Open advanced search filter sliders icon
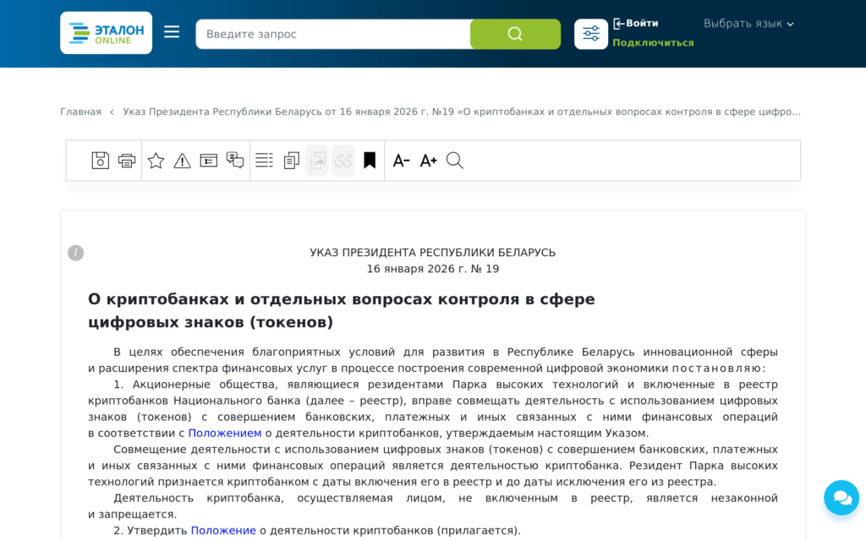The height and width of the screenshot is (541, 866). tap(591, 34)
